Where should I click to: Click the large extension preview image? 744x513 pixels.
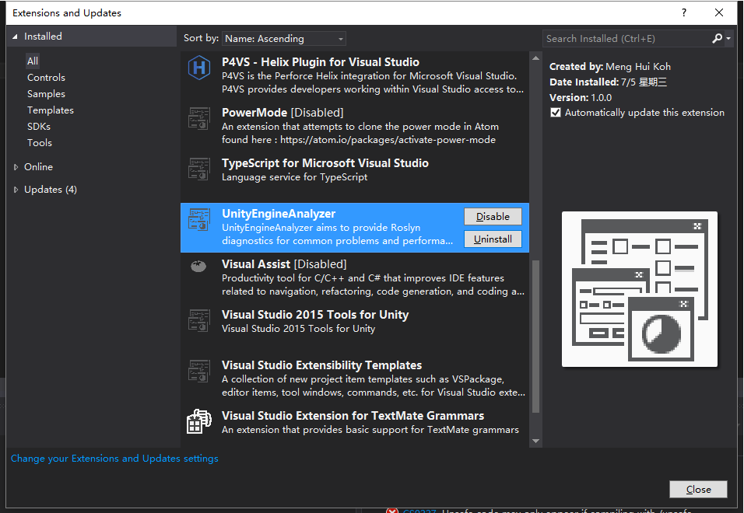[x=639, y=289]
